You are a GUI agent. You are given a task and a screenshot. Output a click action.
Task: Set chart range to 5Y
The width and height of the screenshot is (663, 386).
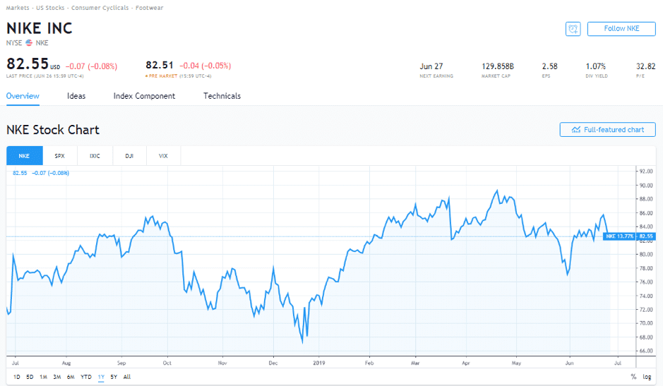click(x=114, y=377)
